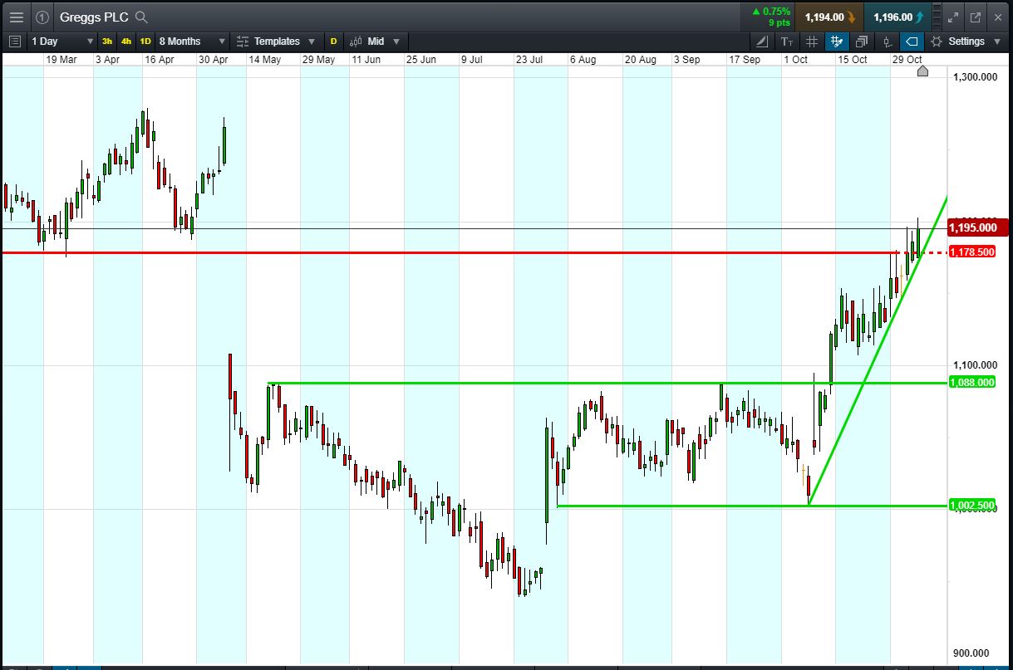Click the 20 Aug date axis label
Screen dimensions: 1013x670
click(x=641, y=60)
